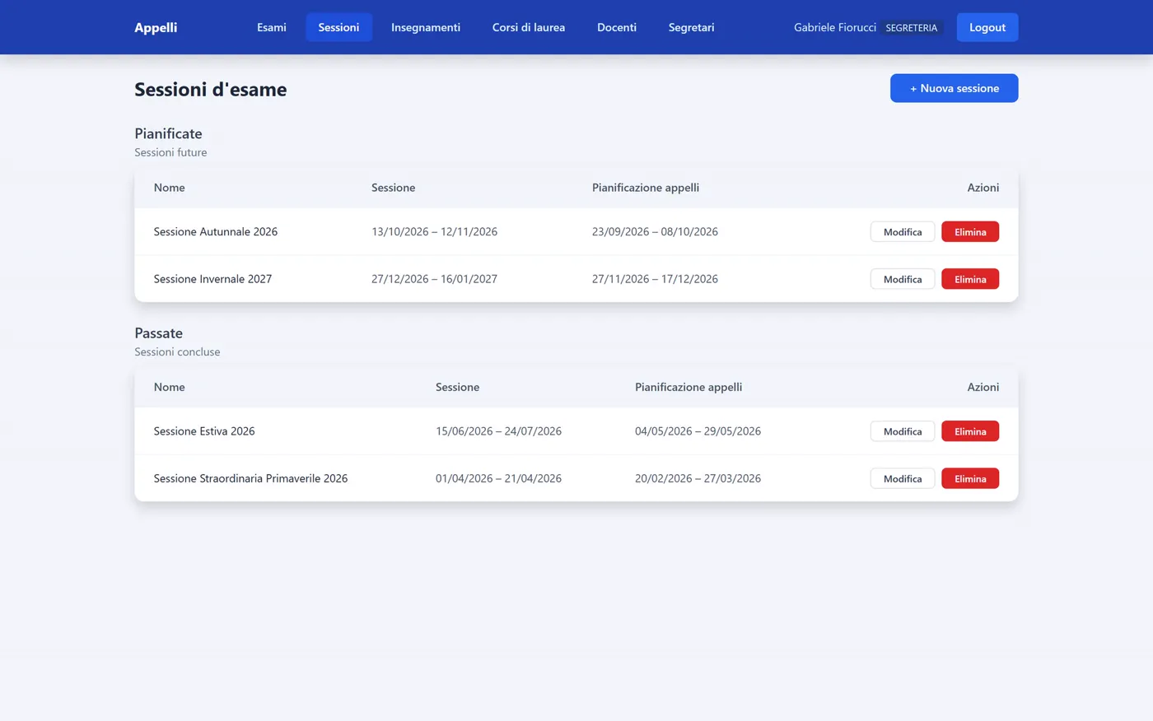Go to the Insegnamenti section
This screenshot has height=721, width=1153.
[426, 27]
